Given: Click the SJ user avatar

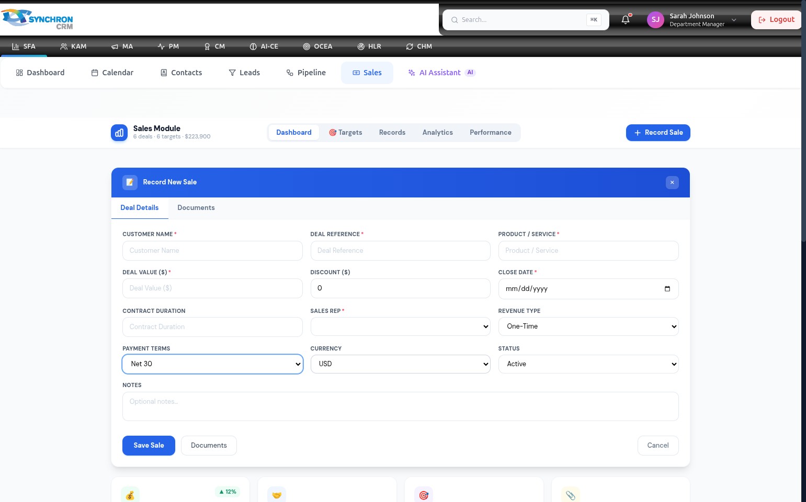Looking at the screenshot, I should click(655, 20).
